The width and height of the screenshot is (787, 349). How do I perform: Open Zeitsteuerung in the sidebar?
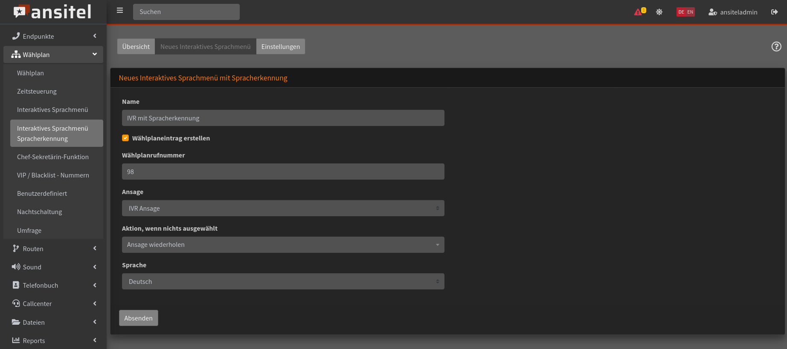click(37, 92)
